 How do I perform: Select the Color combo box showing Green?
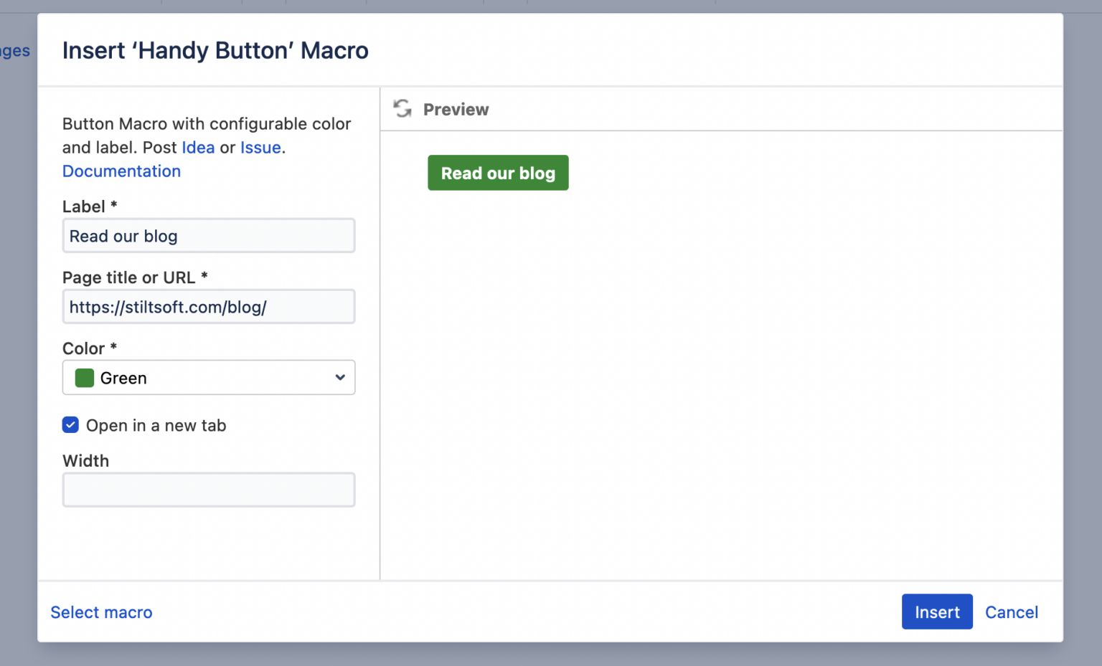(208, 377)
